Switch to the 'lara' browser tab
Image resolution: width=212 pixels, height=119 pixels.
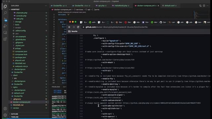coord(198,22)
